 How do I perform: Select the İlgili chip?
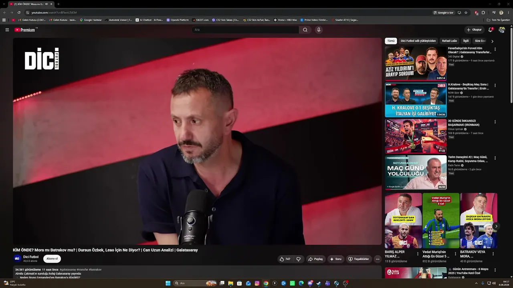pos(466,41)
